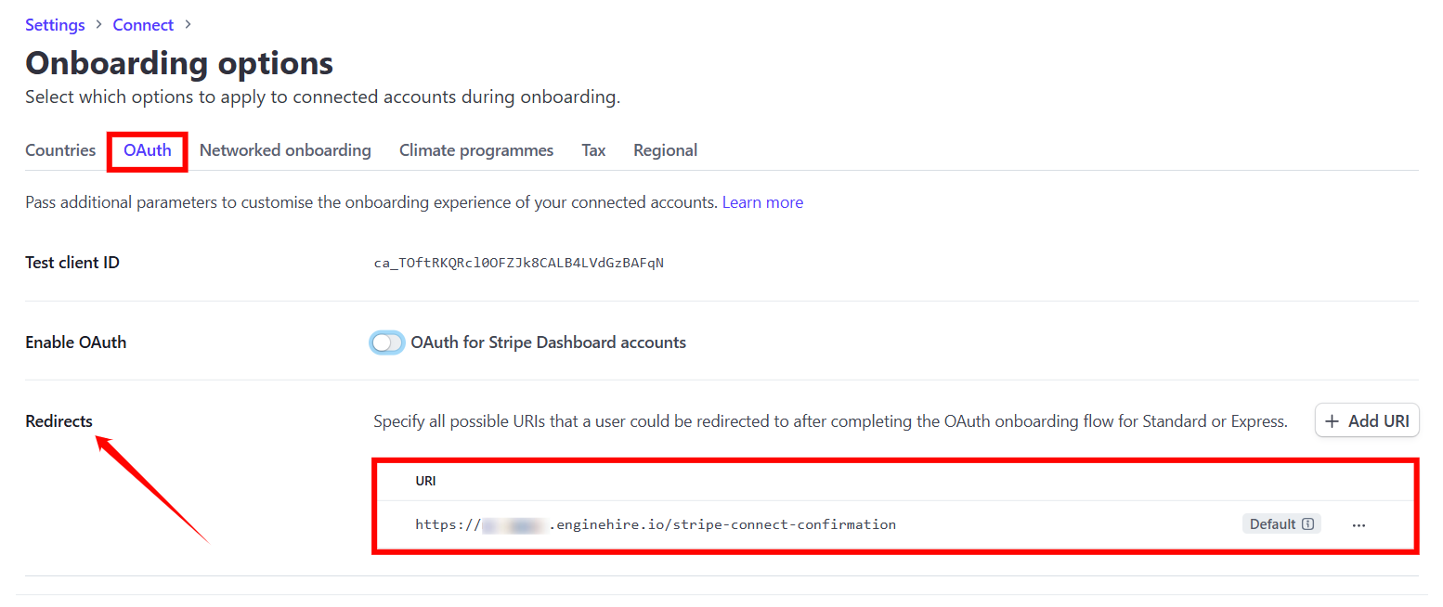The height and width of the screenshot is (607, 1443).
Task: Click the chevron after the Connect breadcrumb
Action: [x=188, y=25]
